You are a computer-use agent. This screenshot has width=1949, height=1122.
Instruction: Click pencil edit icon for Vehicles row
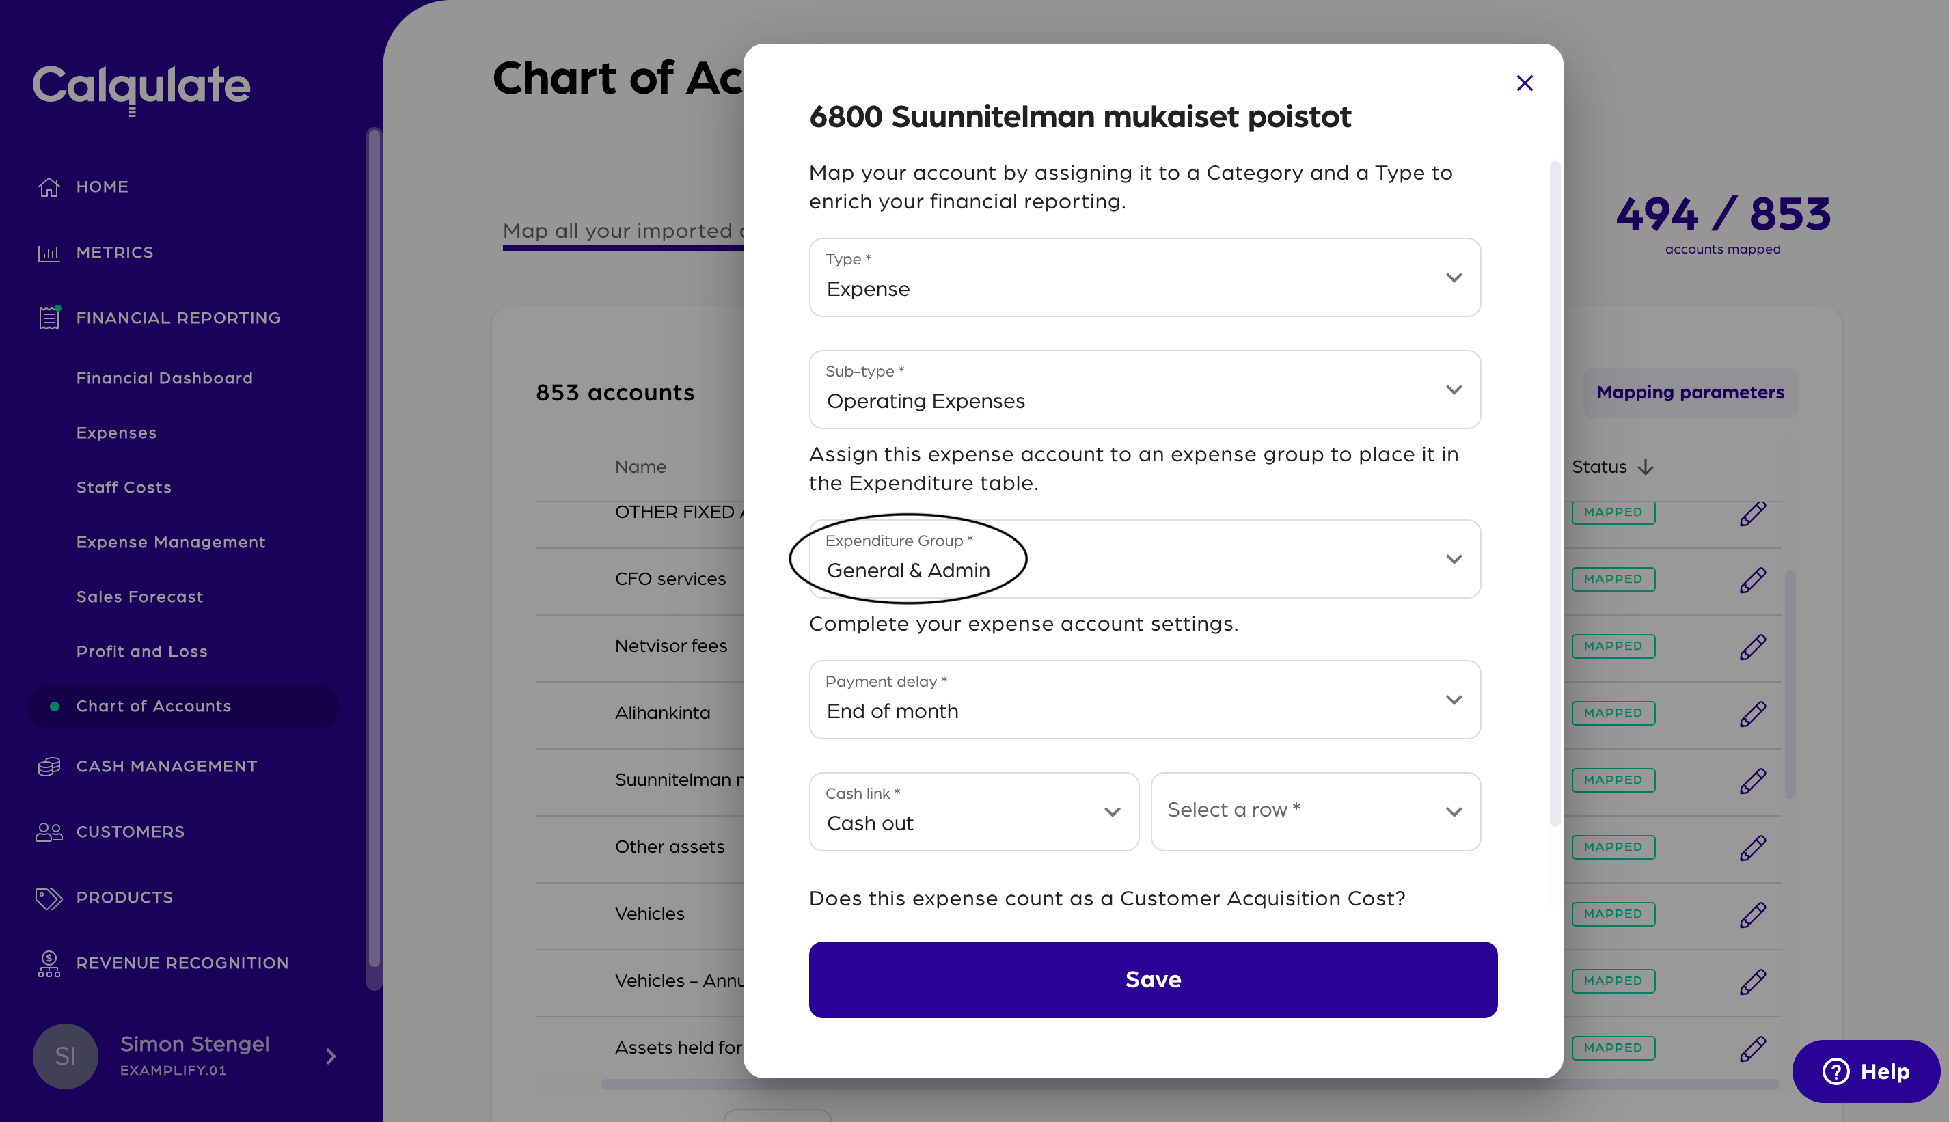[x=1752, y=915]
